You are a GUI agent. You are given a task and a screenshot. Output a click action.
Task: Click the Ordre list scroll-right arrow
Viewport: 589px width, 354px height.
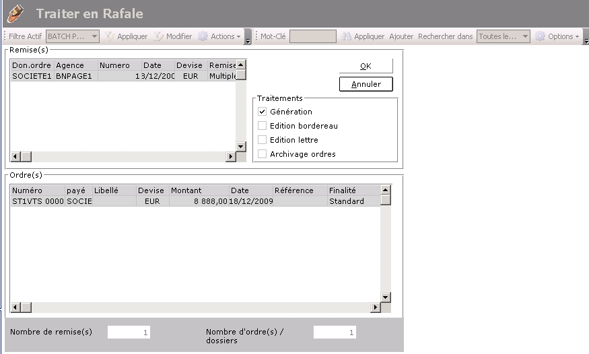pos(376,308)
